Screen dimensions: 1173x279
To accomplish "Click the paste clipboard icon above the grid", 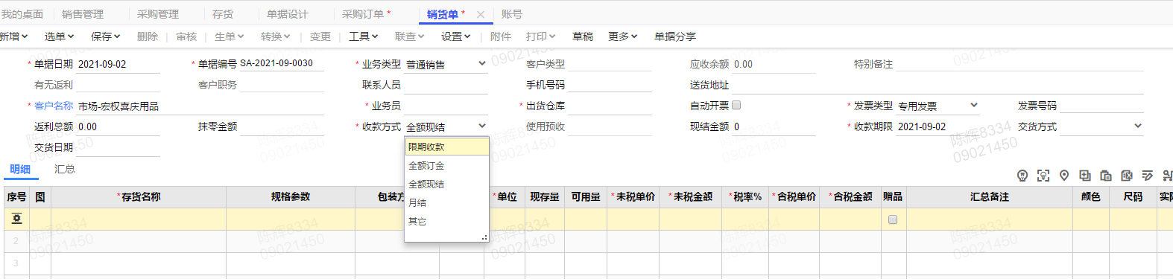I will click(1106, 176).
